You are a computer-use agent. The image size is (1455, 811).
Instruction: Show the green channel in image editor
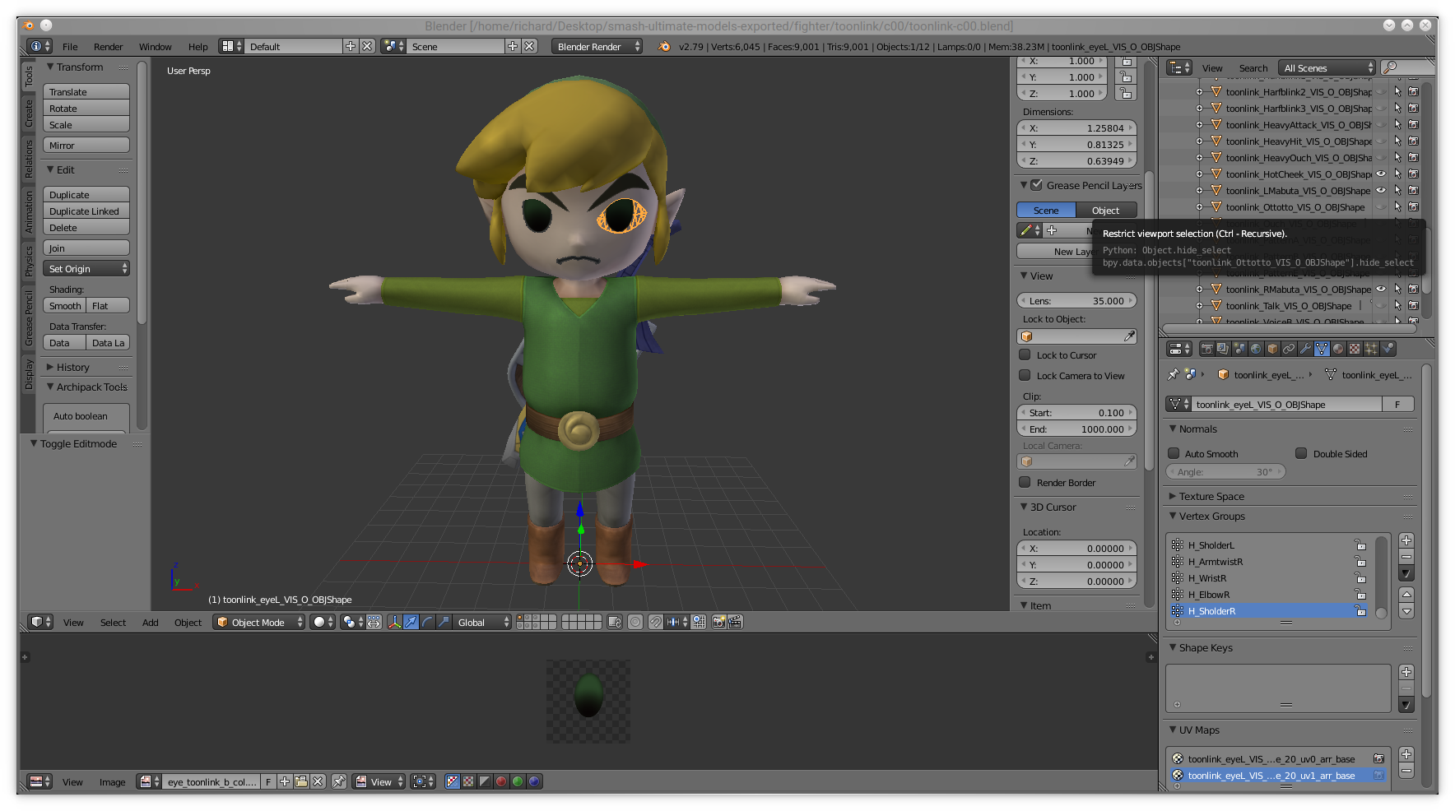[x=518, y=781]
